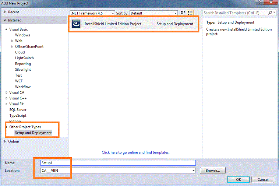The width and height of the screenshot is (279, 186).
Task: Click the InstallShield project icon
Action: (x=76, y=24)
